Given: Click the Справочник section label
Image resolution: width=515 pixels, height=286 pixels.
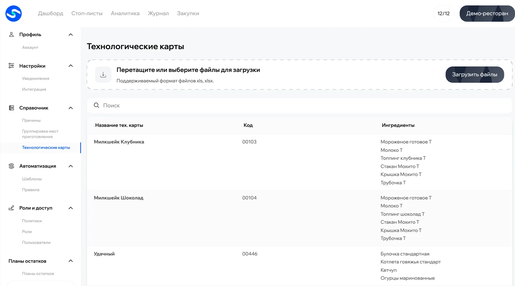Looking at the screenshot, I should 34,108.
